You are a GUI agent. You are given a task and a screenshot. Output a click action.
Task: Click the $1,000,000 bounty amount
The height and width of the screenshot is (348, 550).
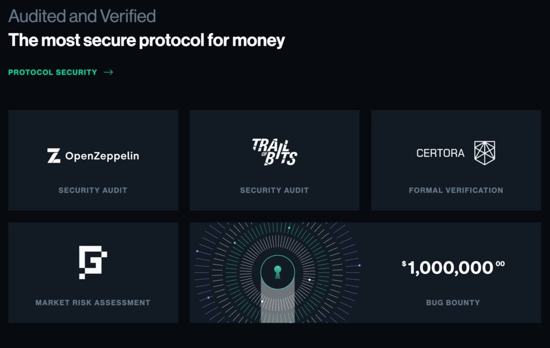(453, 268)
